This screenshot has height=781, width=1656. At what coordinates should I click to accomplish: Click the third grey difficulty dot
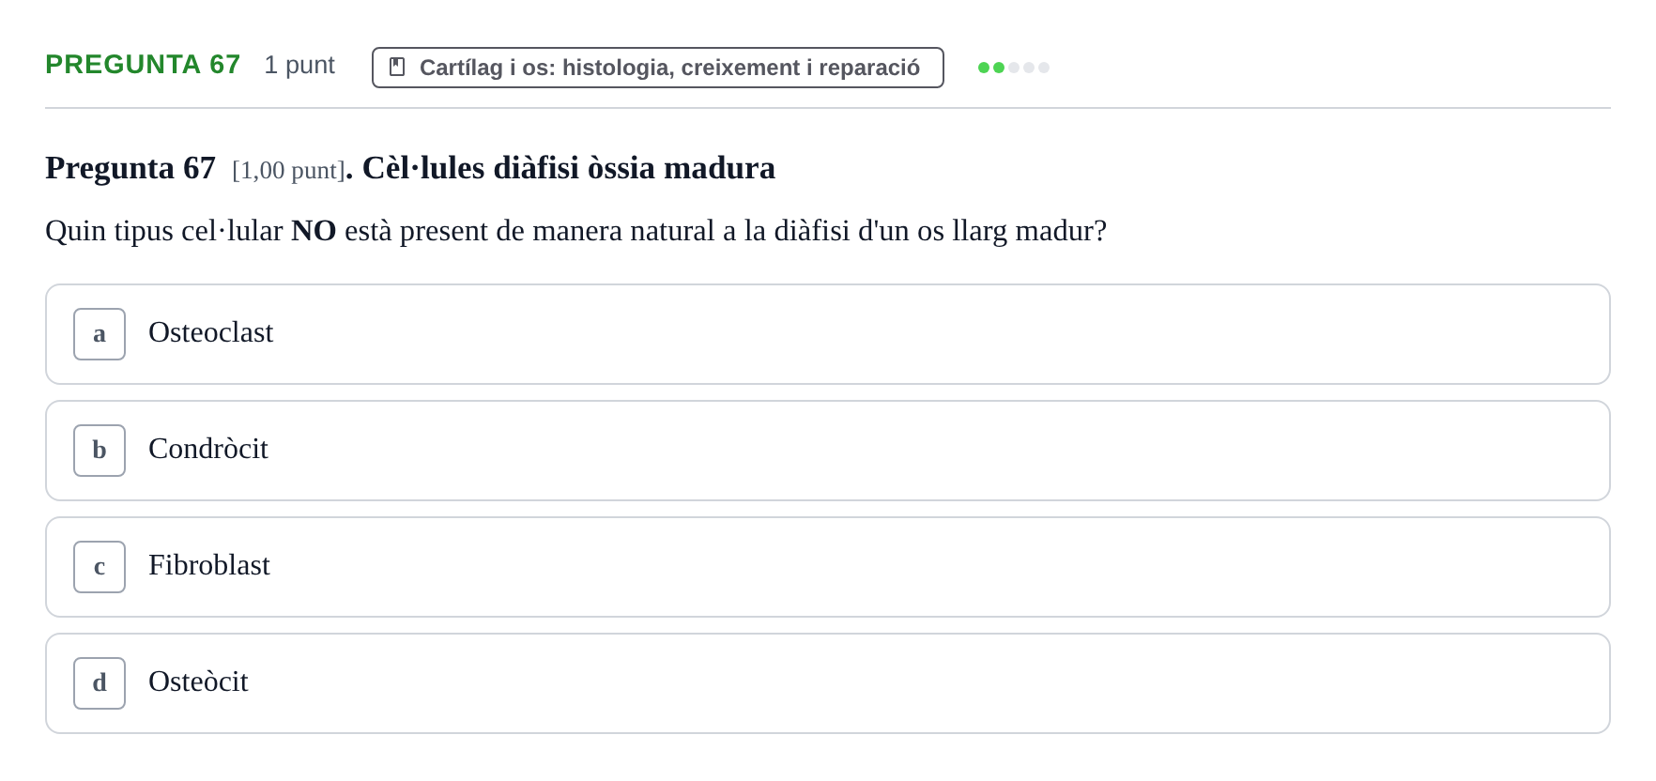tap(1014, 68)
